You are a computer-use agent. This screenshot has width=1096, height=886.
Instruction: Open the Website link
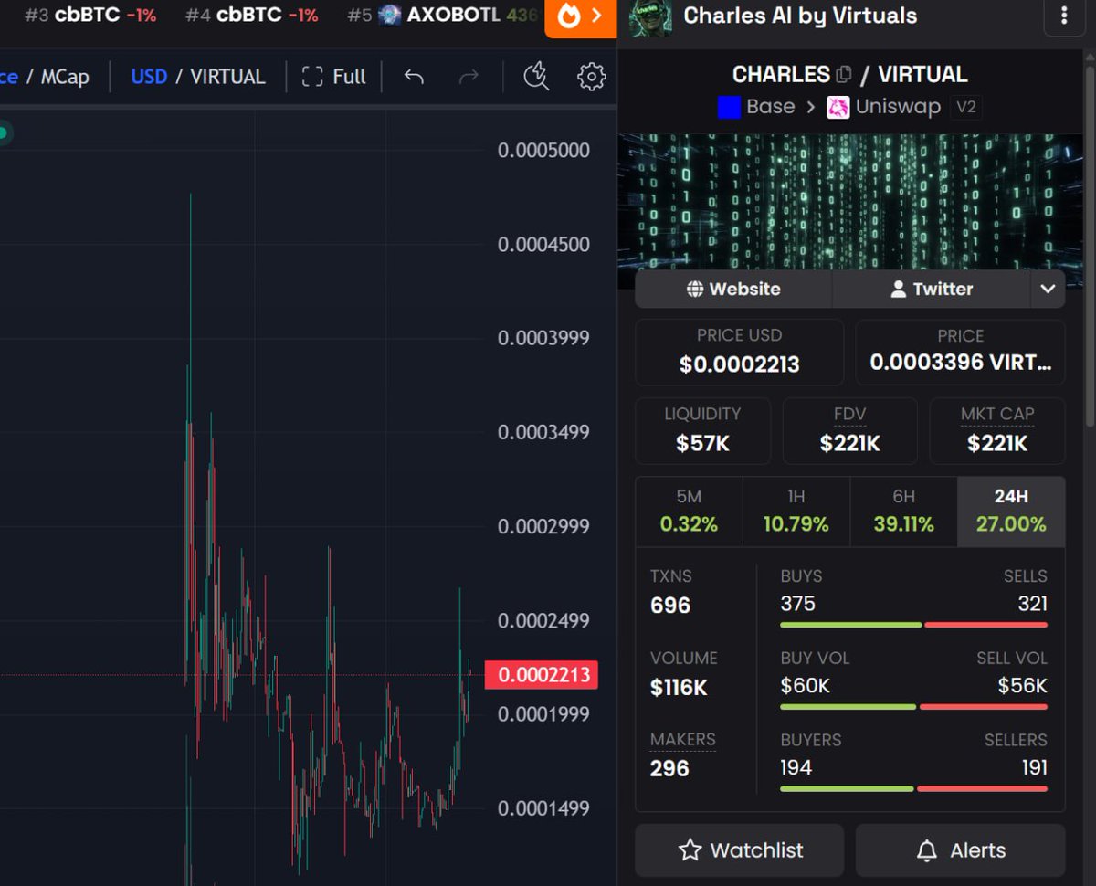tap(733, 289)
